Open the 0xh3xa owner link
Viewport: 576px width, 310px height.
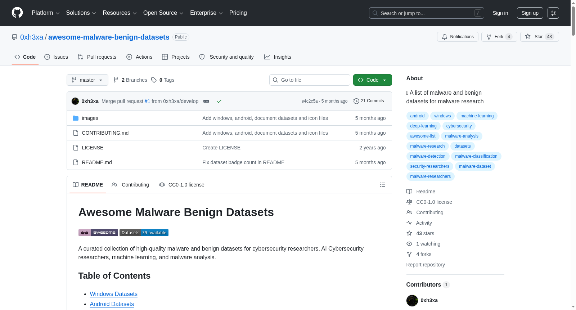point(32,37)
